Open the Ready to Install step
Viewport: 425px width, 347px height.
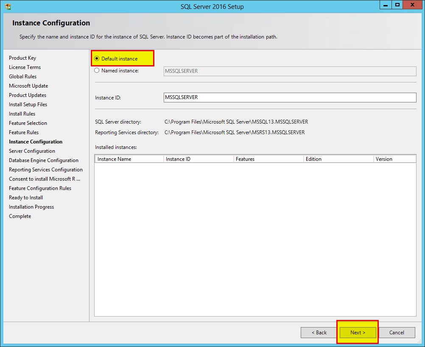(x=25, y=197)
